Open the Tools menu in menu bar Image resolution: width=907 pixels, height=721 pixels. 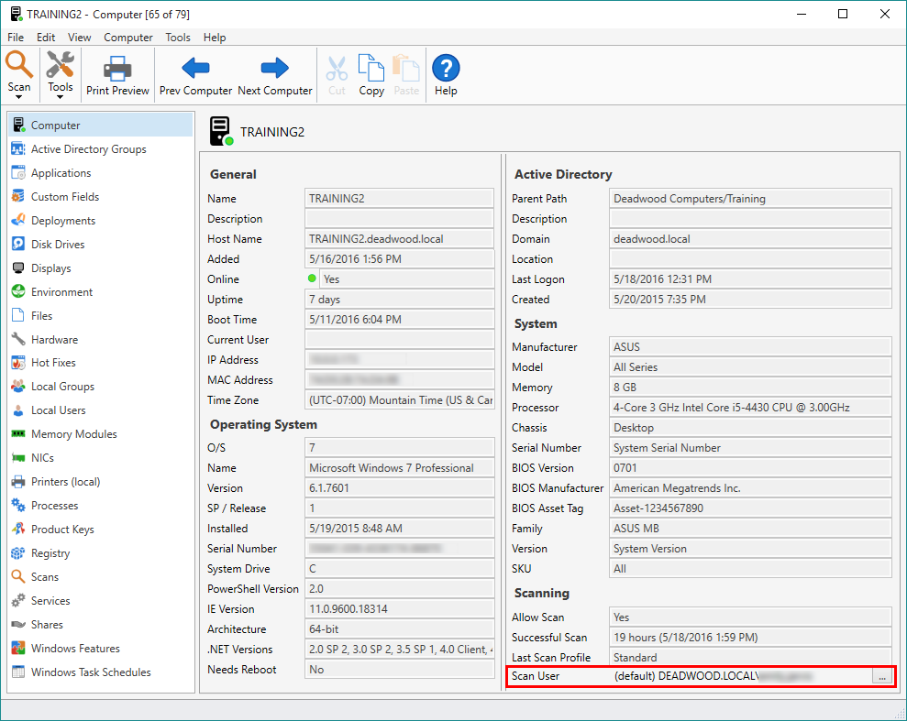pos(178,38)
